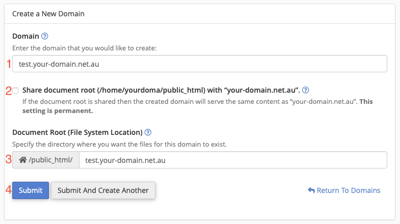This screenshot has height=224, width=400.
Task: Click the /public_html/ path prefix text
Action: point(50,160)
